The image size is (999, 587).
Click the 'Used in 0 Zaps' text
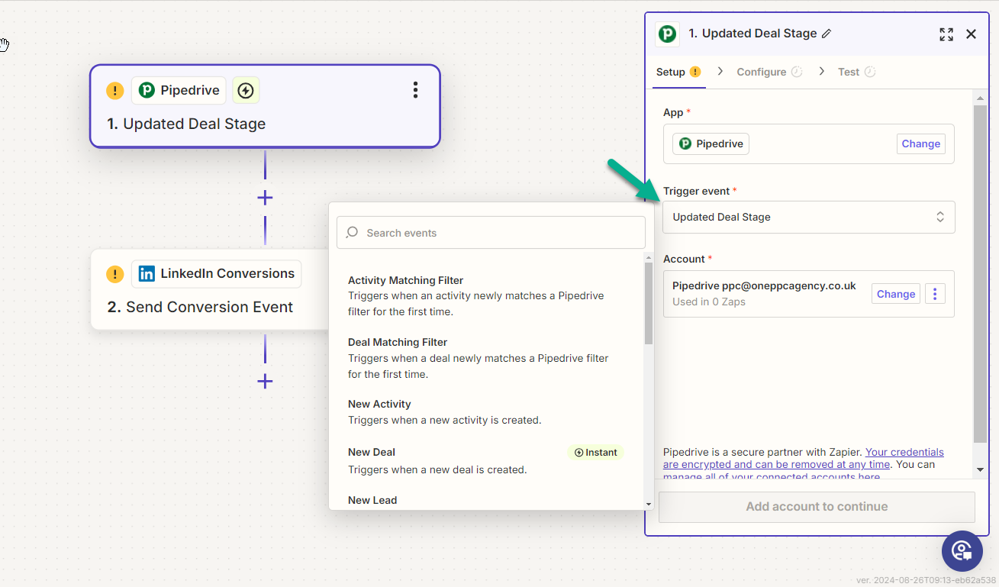(x=709, y=302)
